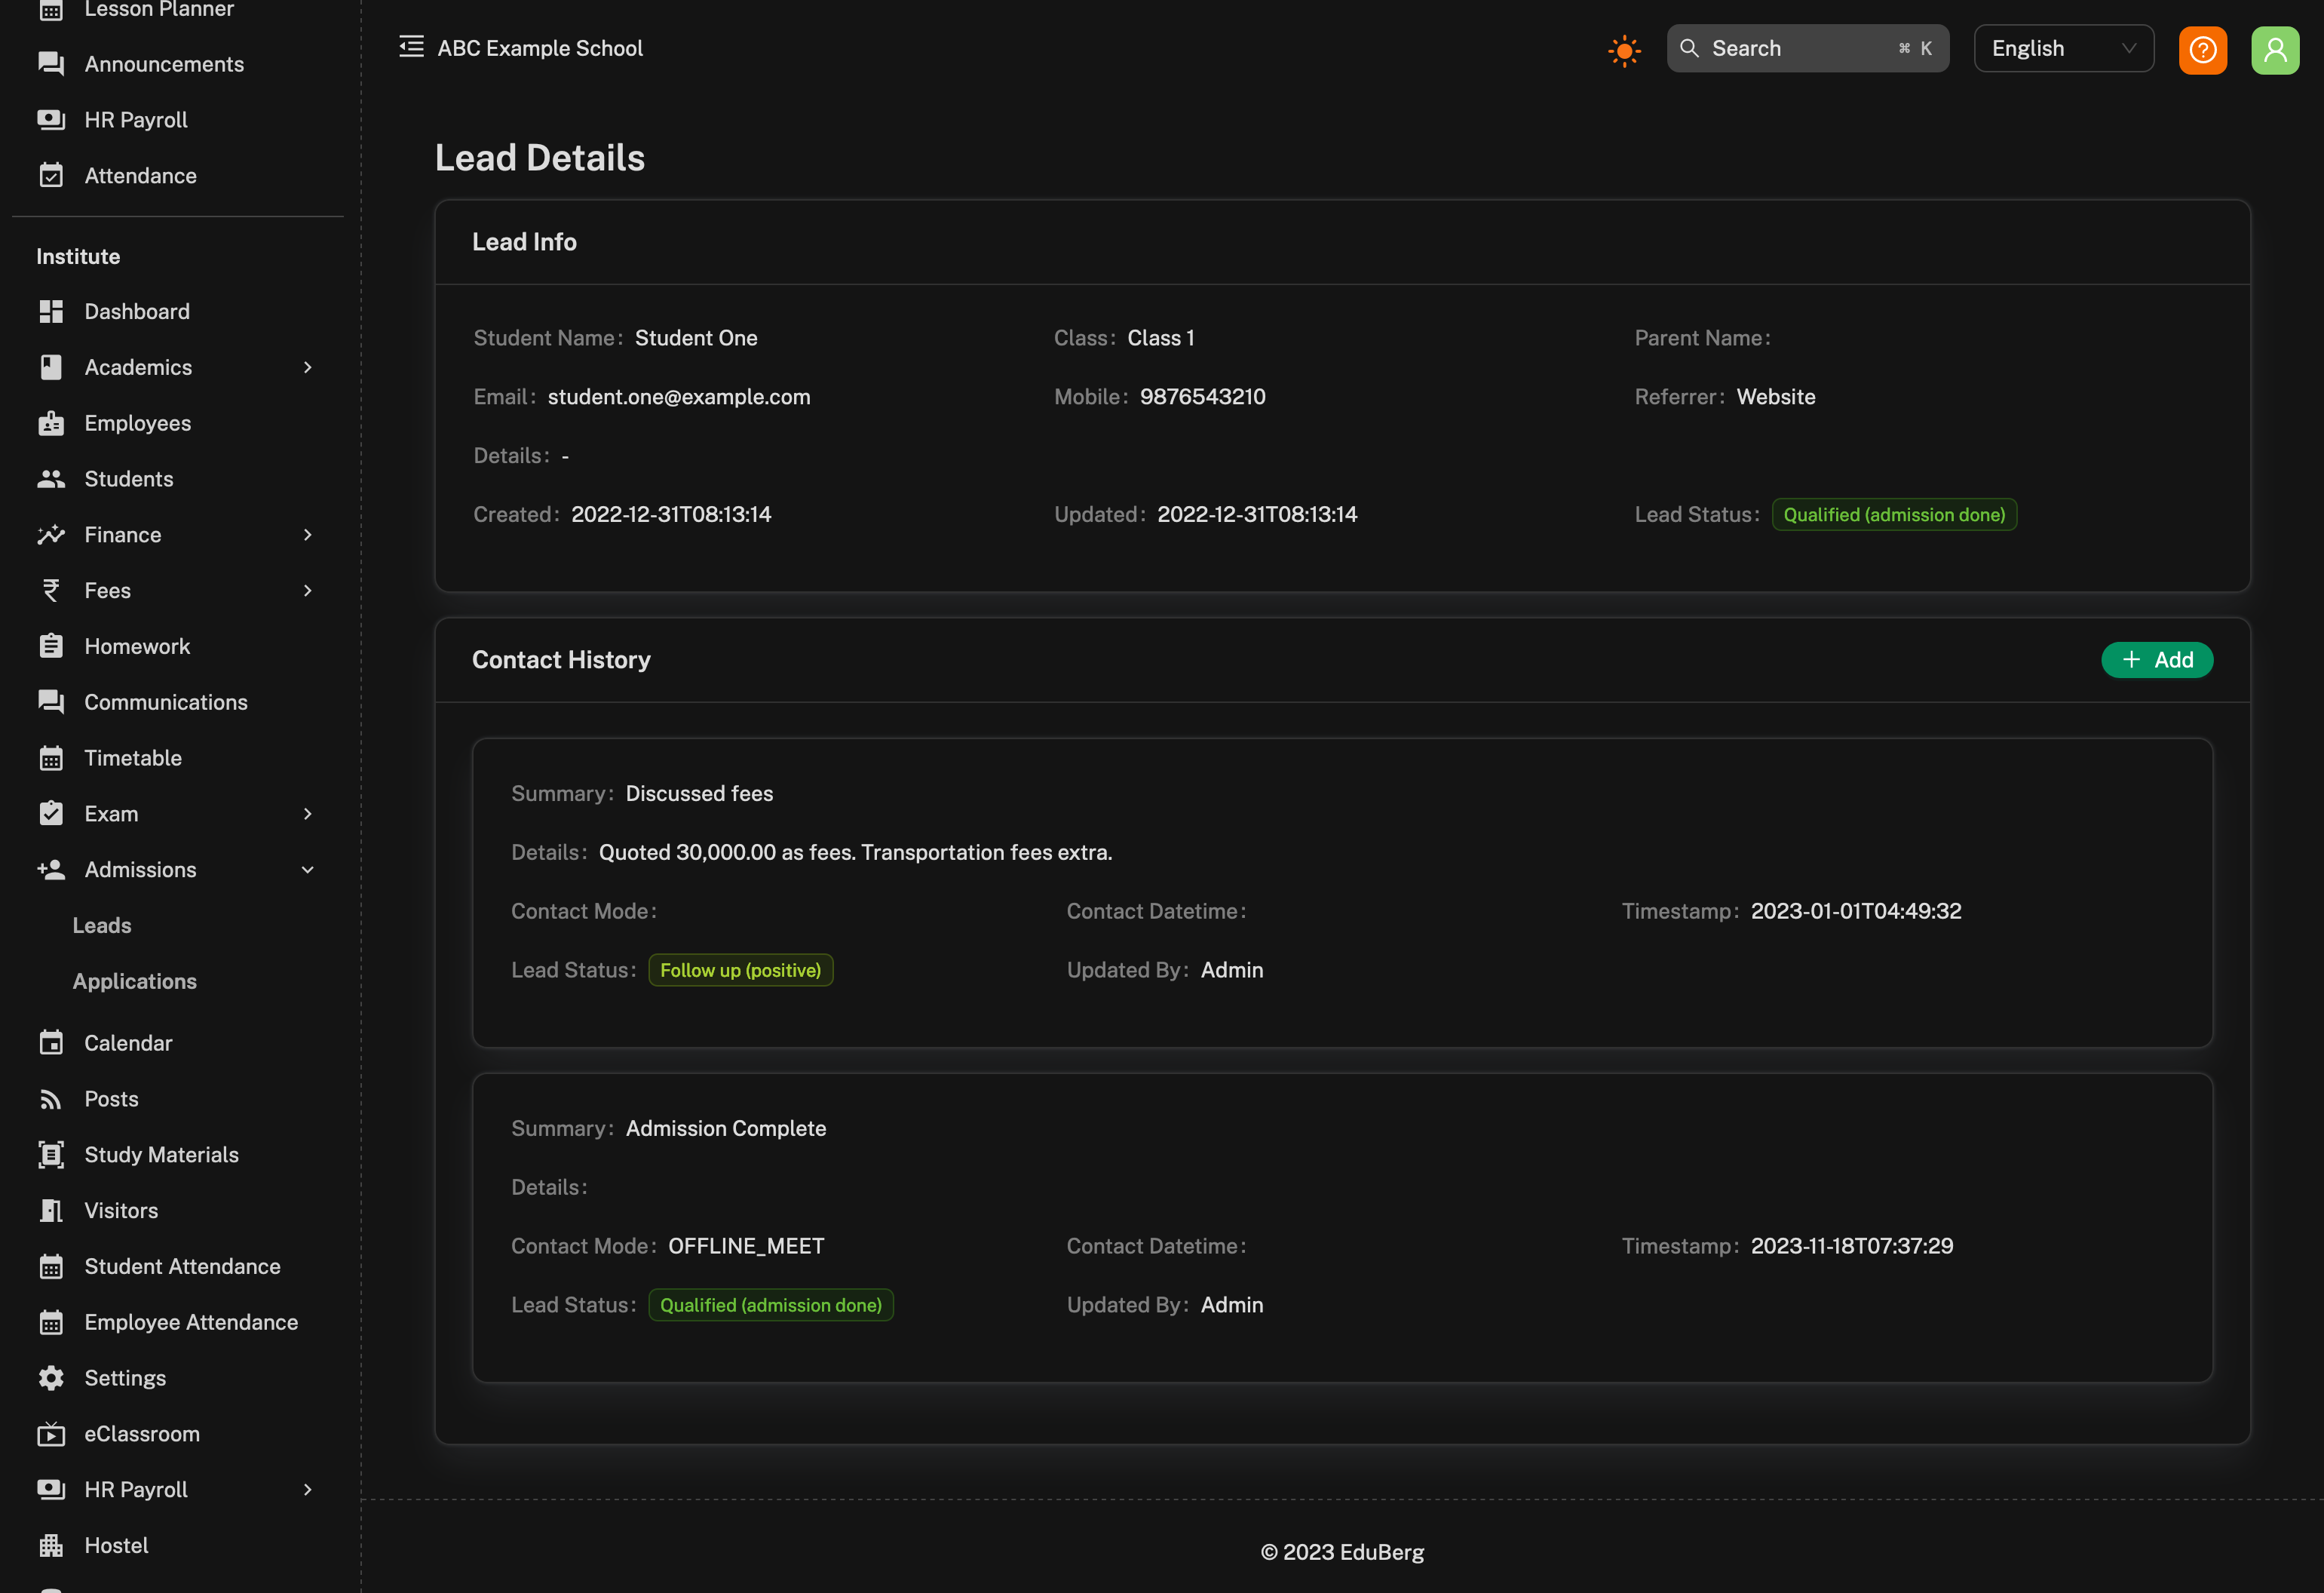Click the Homework clipboard icon
Image resolution: width=2324 pixels, height=1593 pixels.
coord(51,646)
